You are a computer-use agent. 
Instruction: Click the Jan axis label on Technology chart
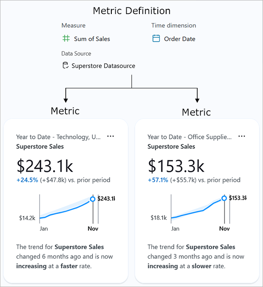click(x=44, y=229)
